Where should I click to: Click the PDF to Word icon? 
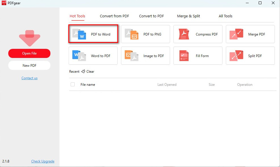(x=79, y=34)
